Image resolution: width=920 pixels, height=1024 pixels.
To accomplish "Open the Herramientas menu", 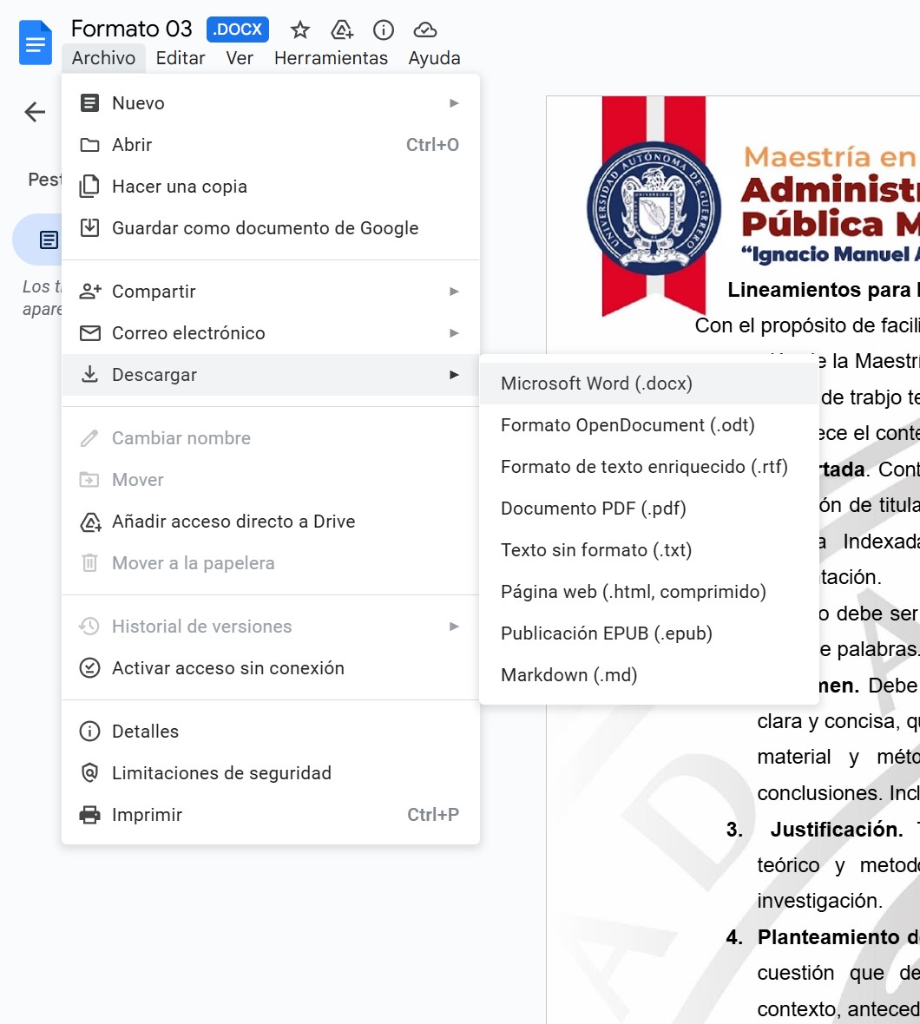I will pos(331,58).
